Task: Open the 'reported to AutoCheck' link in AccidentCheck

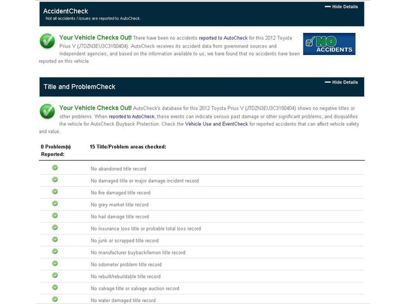Action: (223, 38)
